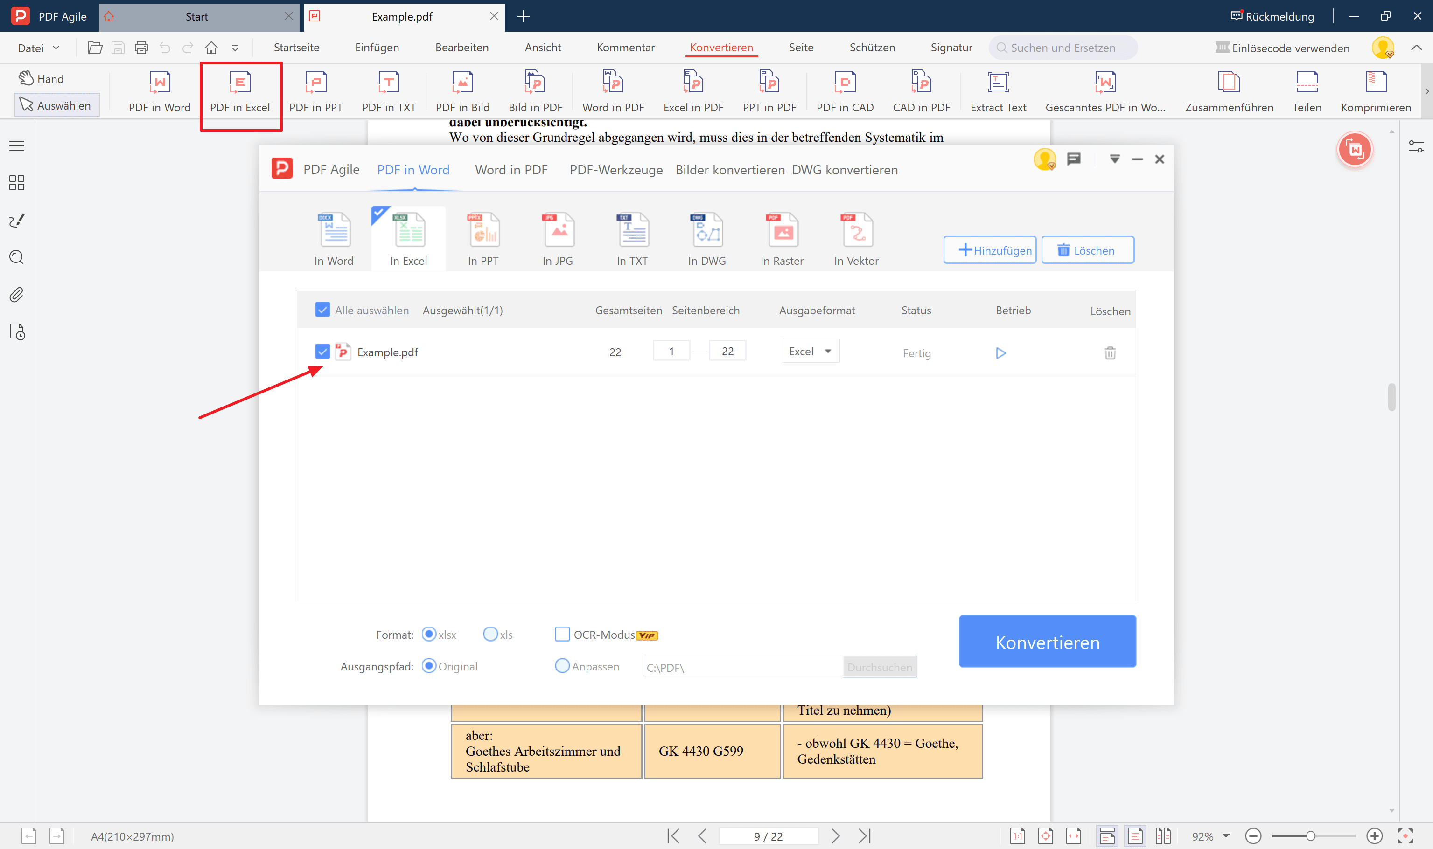Toggle Alle auswählen checkbox

click(322, 310)
